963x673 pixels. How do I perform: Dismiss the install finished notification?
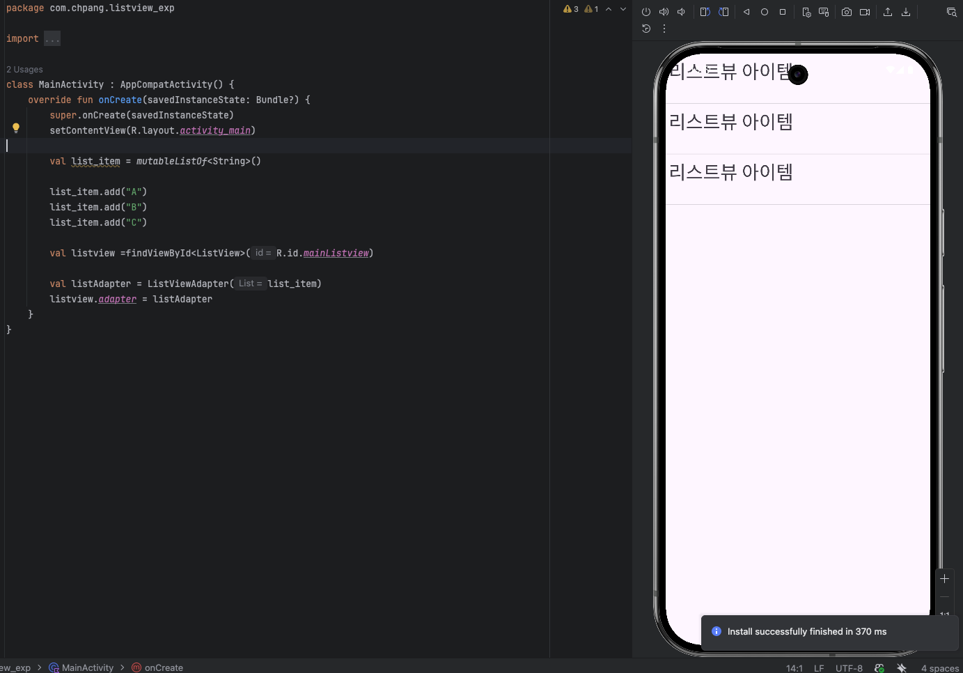(806, 631)
